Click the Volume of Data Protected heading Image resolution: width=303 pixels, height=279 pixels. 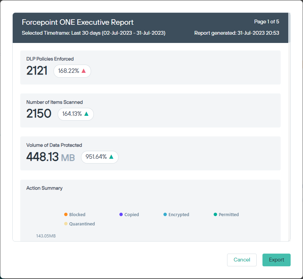coord(54,145)
